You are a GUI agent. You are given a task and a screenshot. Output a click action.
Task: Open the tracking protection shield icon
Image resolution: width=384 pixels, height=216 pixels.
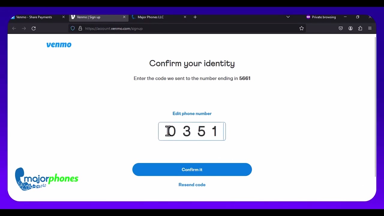[73, 28]
